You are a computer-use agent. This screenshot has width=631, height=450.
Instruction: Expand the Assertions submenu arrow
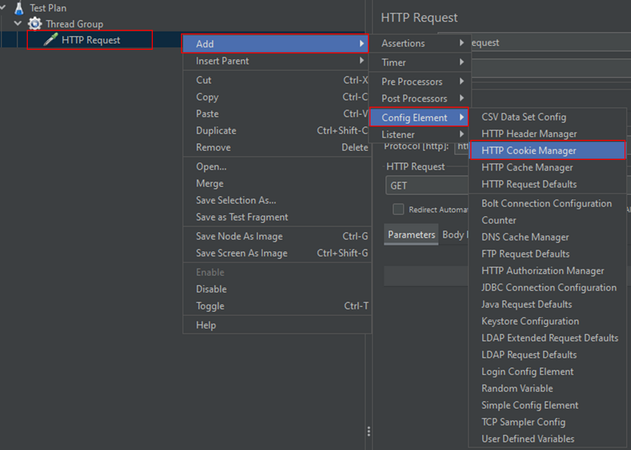[x=462, y=43]
